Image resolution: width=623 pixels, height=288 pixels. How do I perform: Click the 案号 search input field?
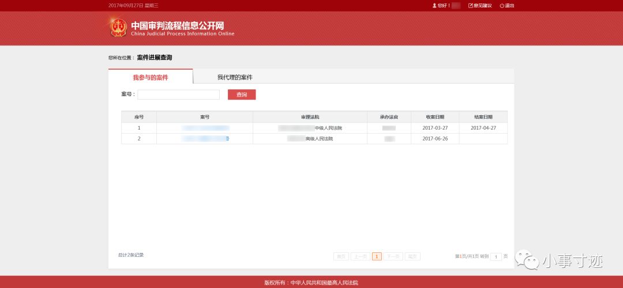click(178, 94)
